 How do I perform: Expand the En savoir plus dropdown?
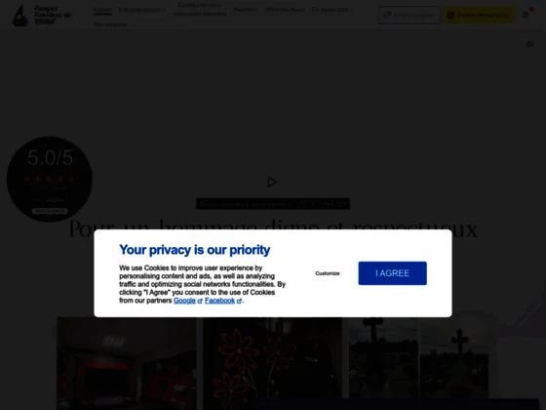(x=331, y=10)
